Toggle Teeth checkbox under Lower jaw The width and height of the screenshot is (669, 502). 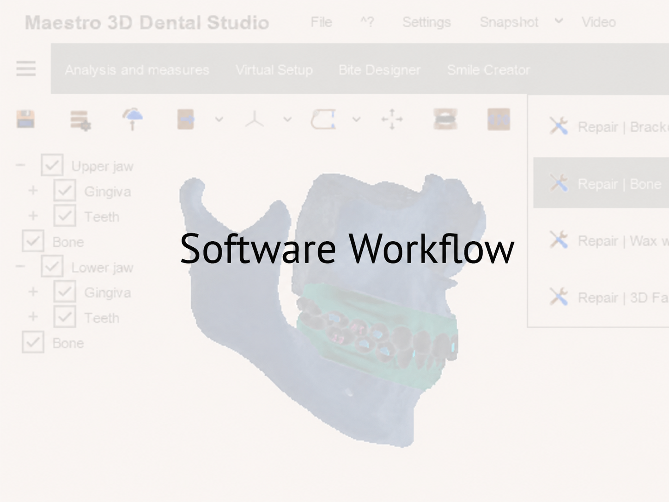click(65, 317)
